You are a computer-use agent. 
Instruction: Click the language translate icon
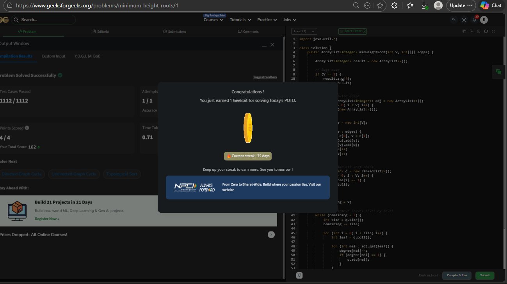(454, 20)
